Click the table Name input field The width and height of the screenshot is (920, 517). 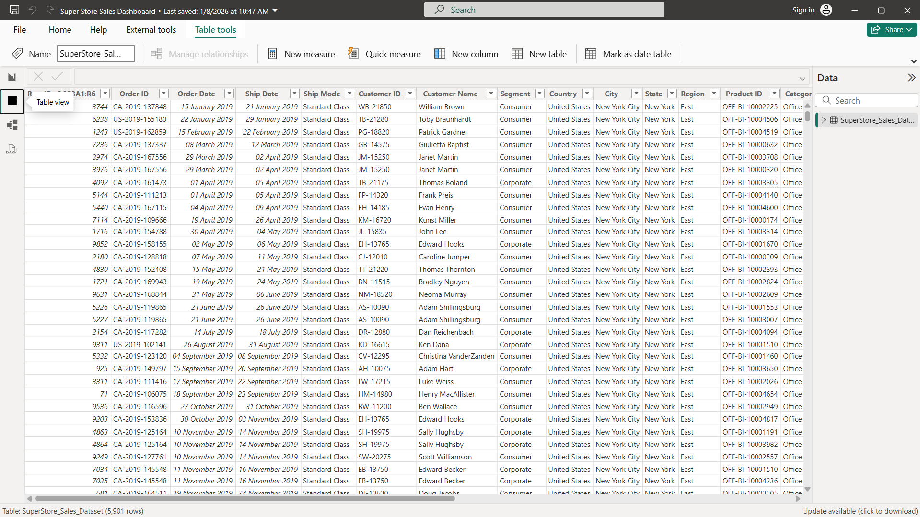point(95,54)
